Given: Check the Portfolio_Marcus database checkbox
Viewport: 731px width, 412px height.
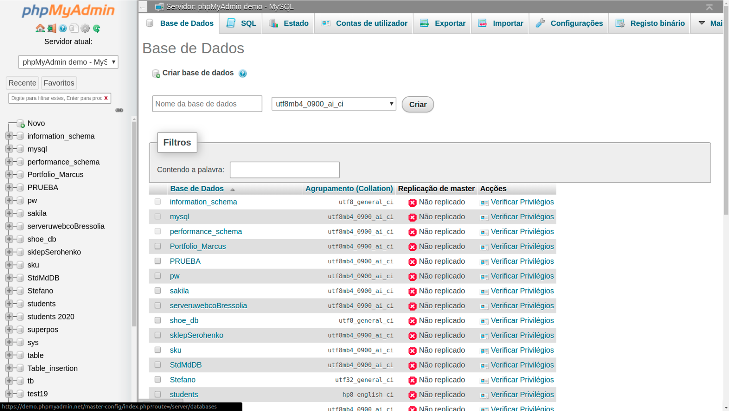Looking at the screenshot, I should pyautogui.click(x=158, y=246).
